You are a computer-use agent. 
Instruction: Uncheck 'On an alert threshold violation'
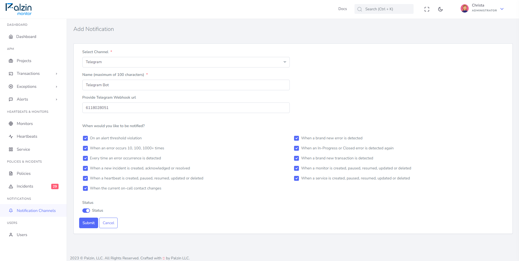[x=85, y=138]
